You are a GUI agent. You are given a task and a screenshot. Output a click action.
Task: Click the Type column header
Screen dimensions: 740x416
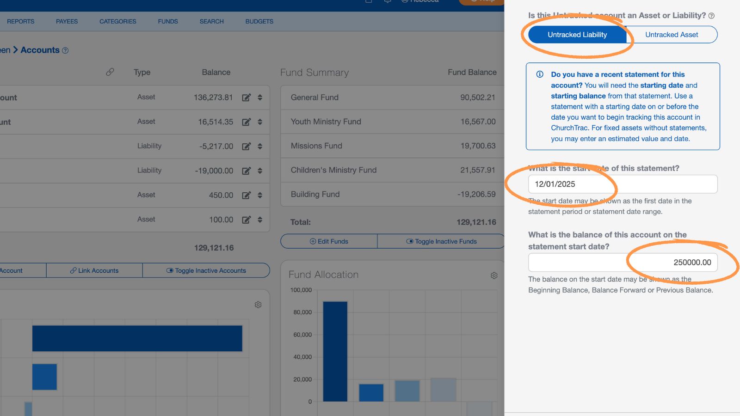click(142, 72)
